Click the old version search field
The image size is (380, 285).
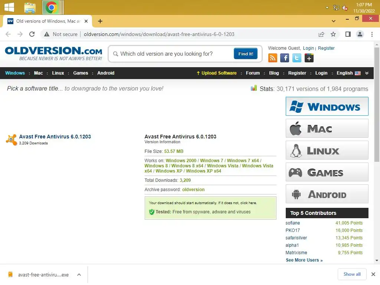pyautogui.click(x=173, y=54)
